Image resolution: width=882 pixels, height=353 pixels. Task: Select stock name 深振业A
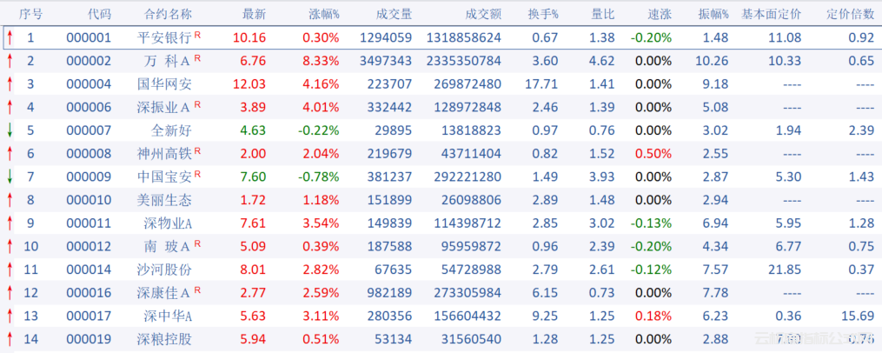tap(164, 108)
